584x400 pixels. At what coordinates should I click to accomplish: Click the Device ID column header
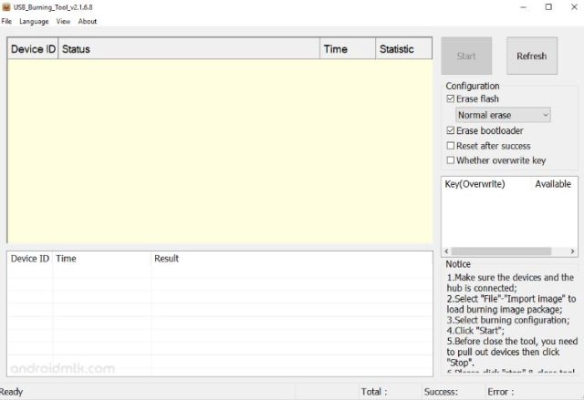[x=33, y=49]
